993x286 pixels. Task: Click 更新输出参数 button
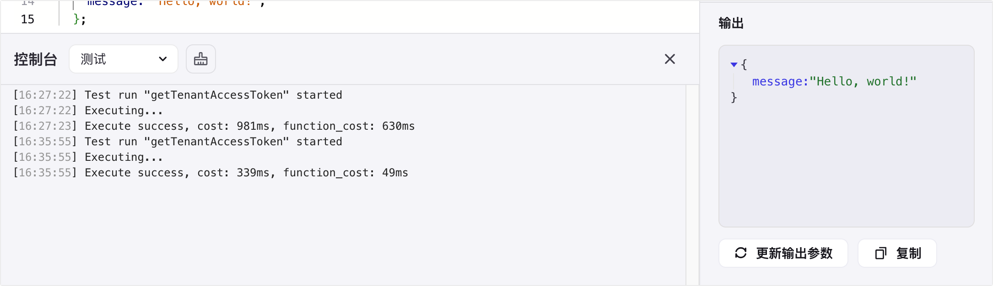coord(783,253)
